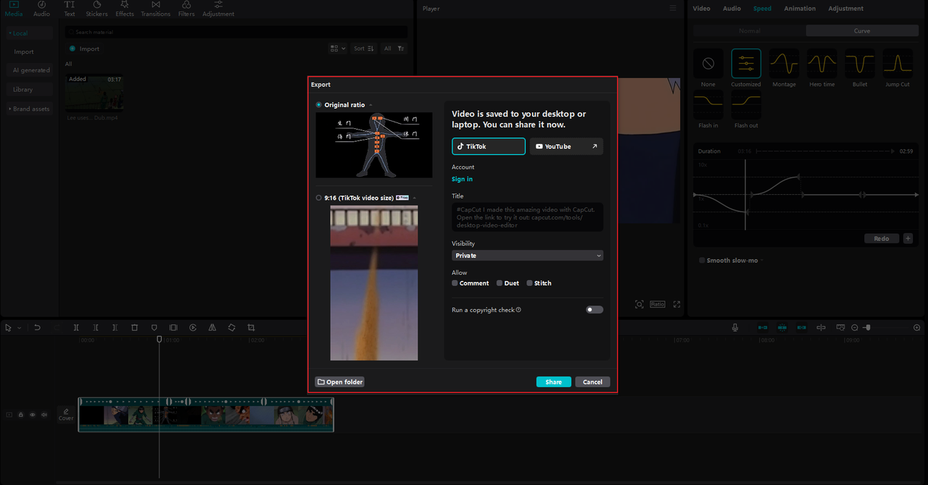
Task: Click the Share button
Action: click(x=553, y=382)
